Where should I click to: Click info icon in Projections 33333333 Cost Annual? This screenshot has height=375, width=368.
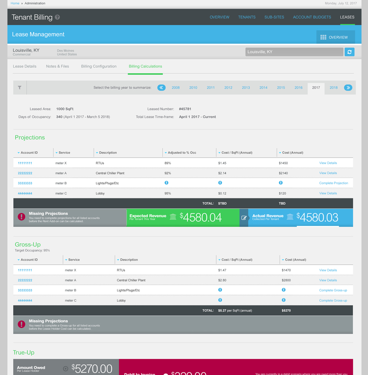point(281,183)
